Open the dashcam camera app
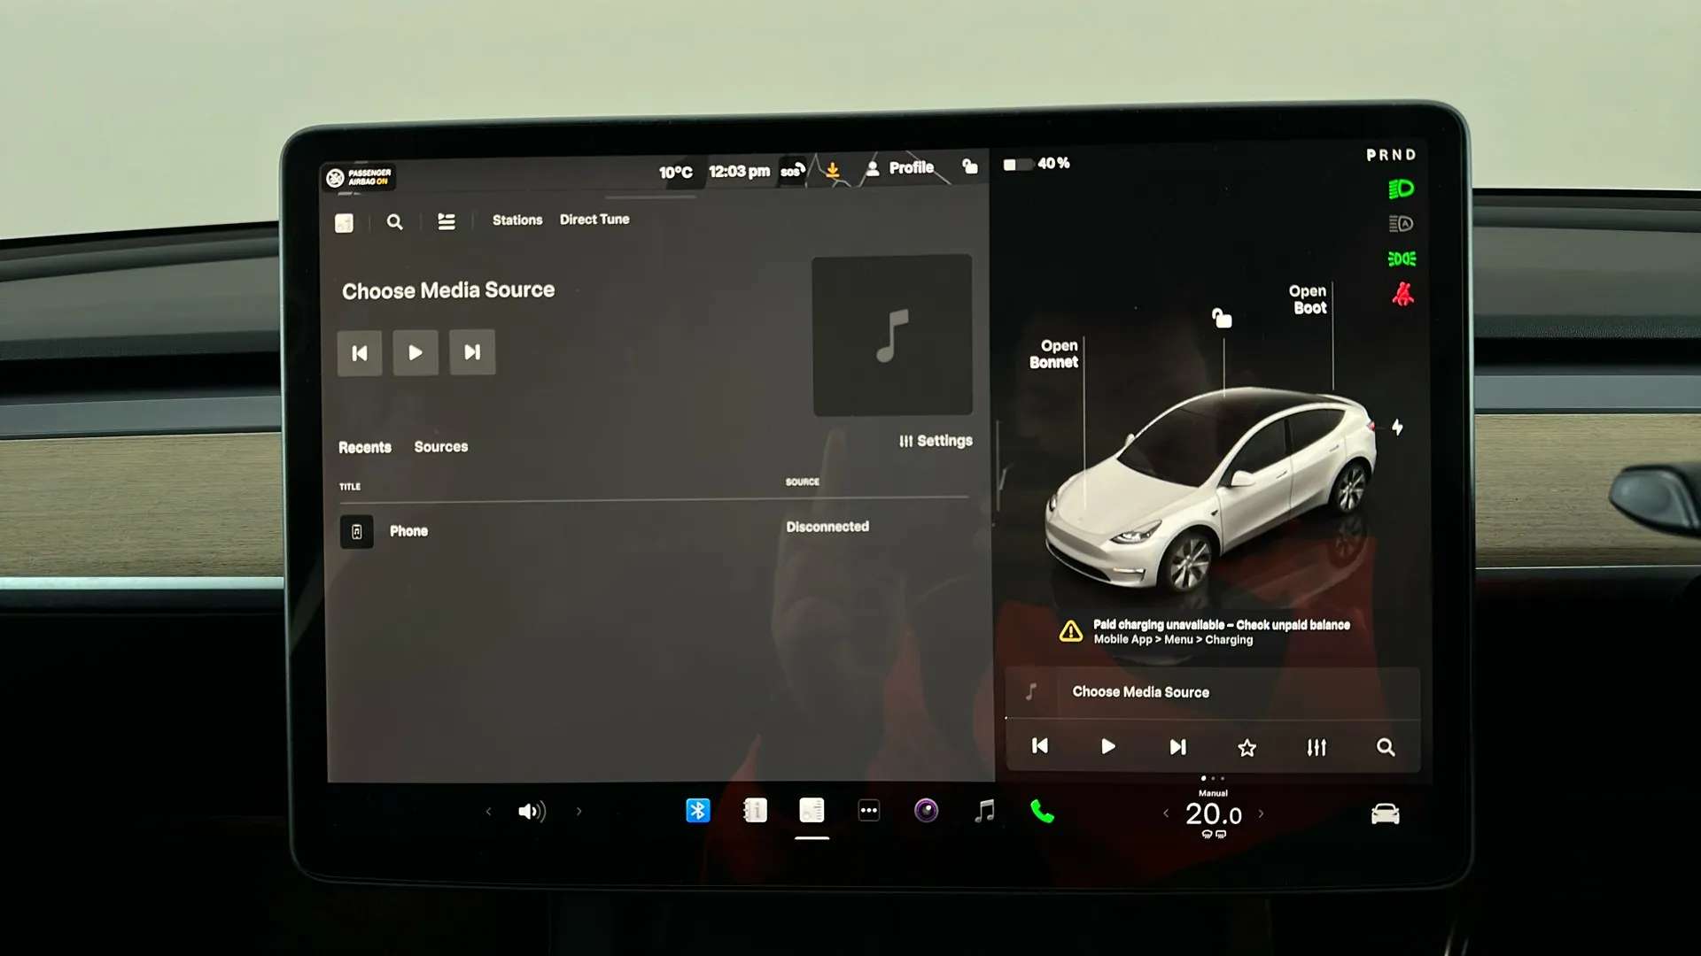Image resolution: width=1701 pixels, height=956 pixels. pos(926,810)
